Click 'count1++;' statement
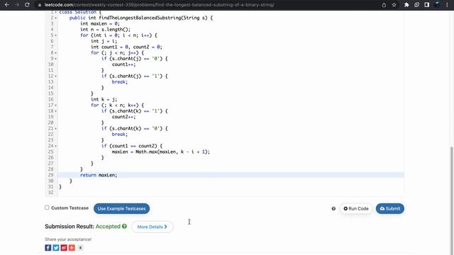The image size is (454, 255). point(123,64)
